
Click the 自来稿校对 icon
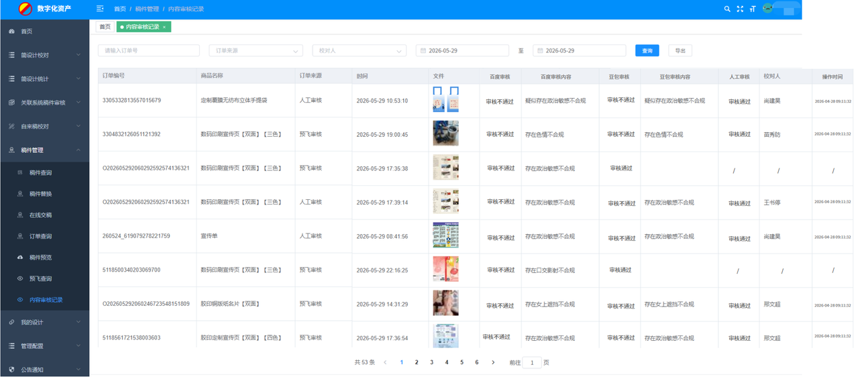click(x=11, y=126)
